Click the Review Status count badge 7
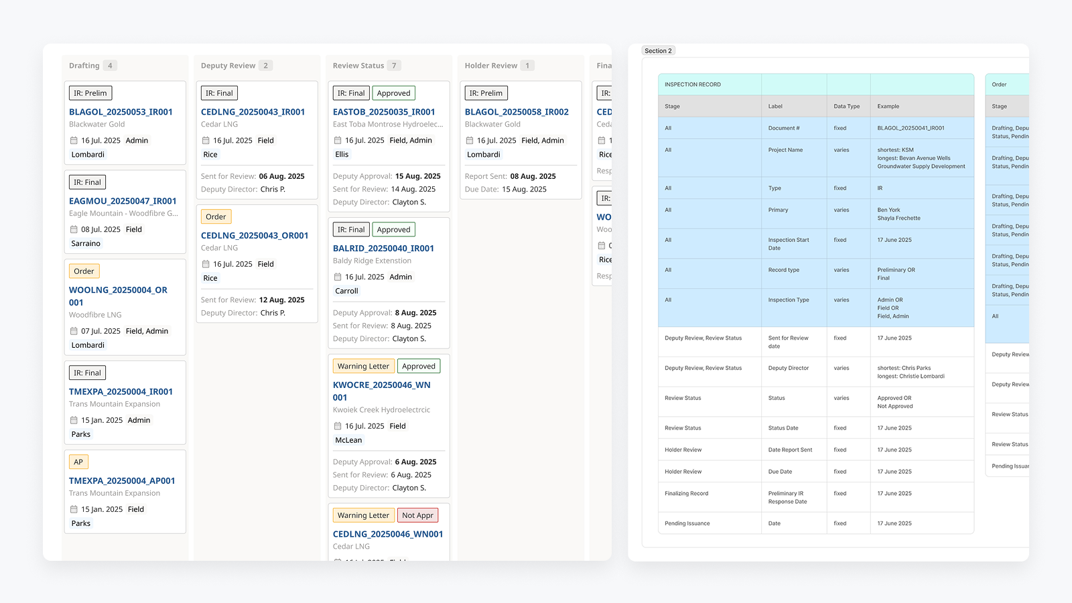Image resolution: width=1072 pixels, height=603 pixels. tap(394, 66)
